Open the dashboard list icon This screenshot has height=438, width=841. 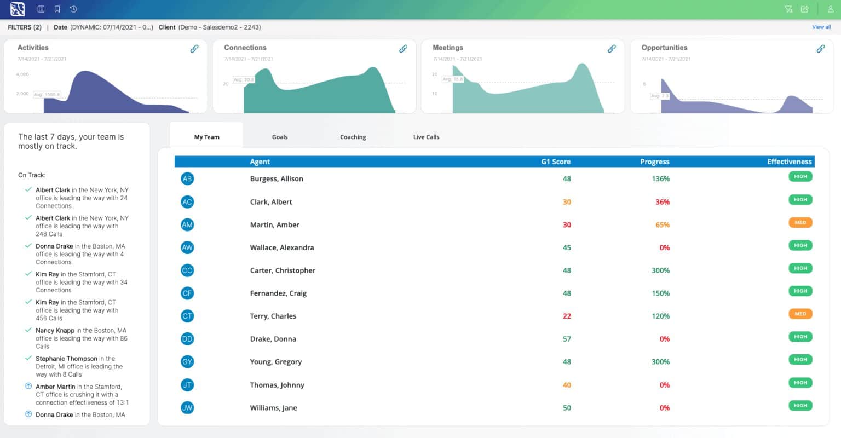(41, 9)
